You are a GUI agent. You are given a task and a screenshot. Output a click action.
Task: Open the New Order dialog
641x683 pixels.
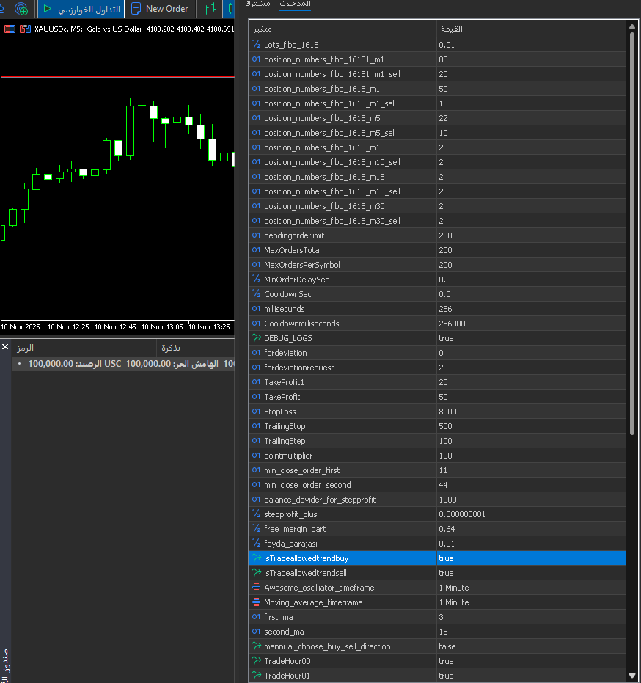click(x=160, y=9)
